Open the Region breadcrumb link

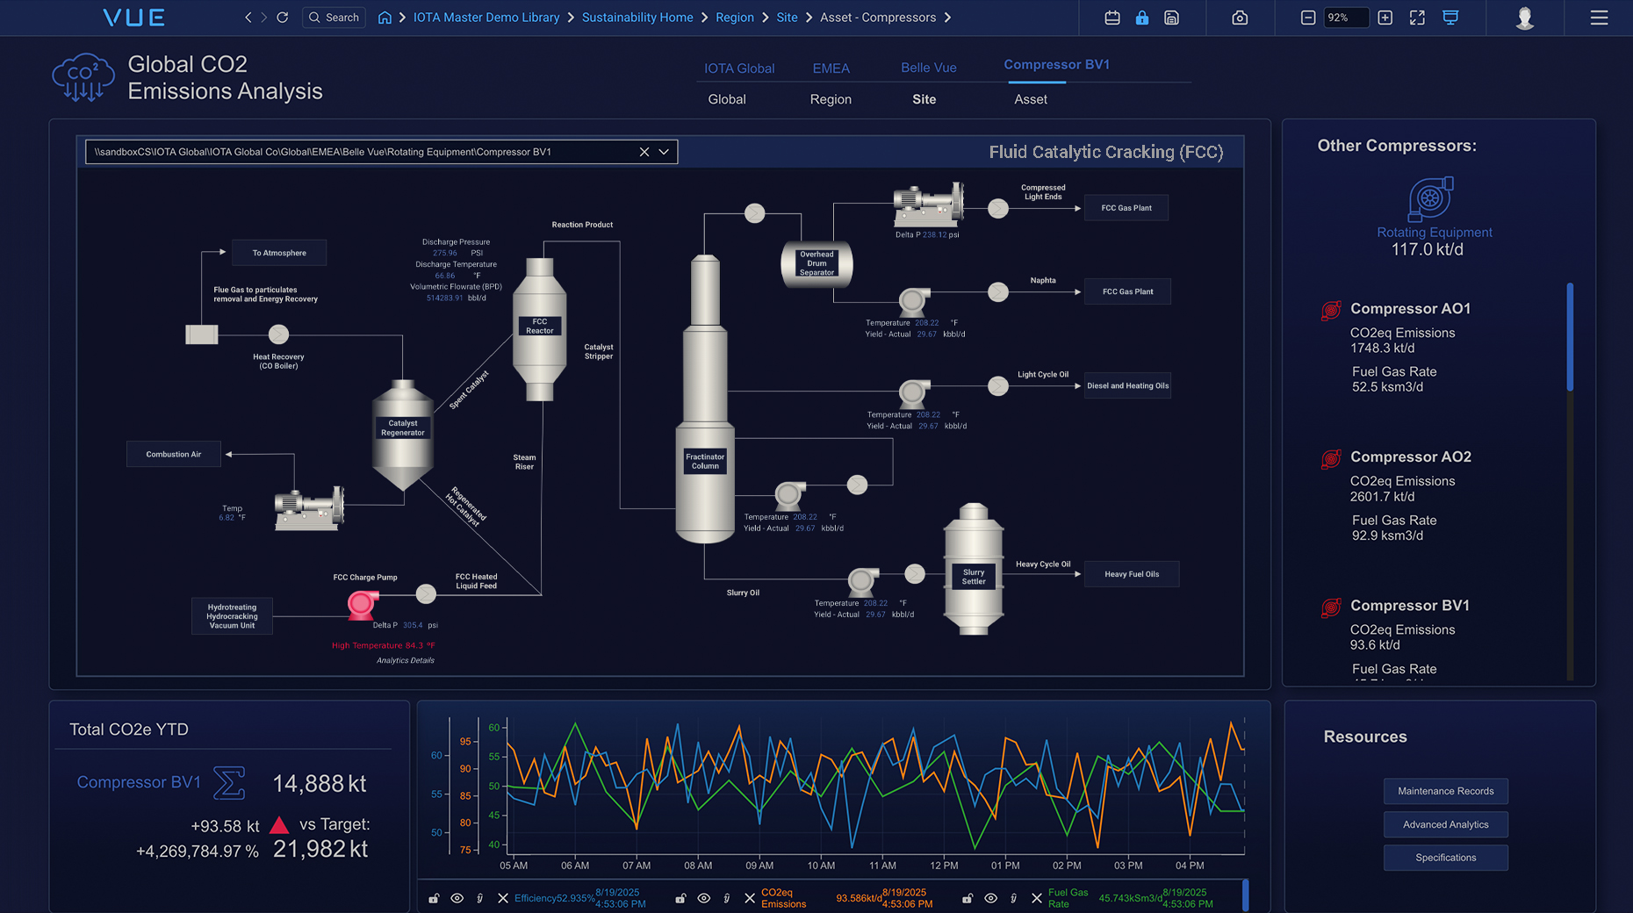[735, 18]
